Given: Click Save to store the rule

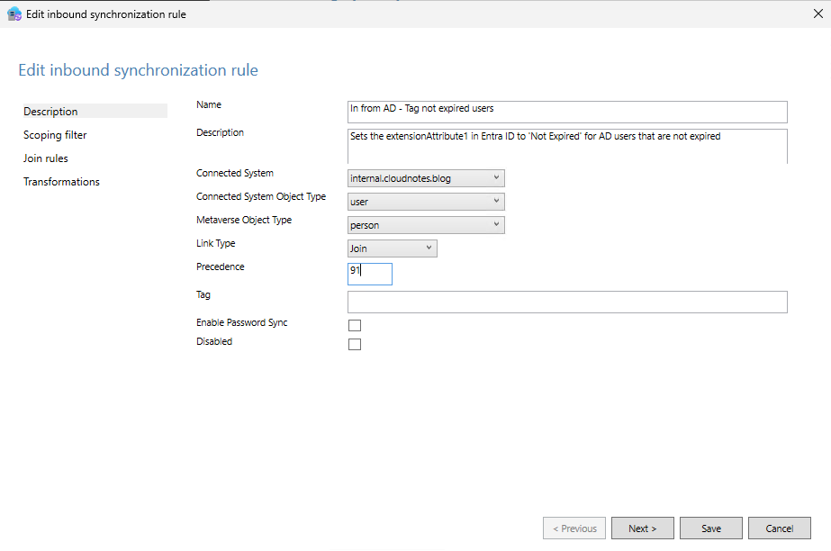Looking at the screenshot, I should (x=710, y=528).
